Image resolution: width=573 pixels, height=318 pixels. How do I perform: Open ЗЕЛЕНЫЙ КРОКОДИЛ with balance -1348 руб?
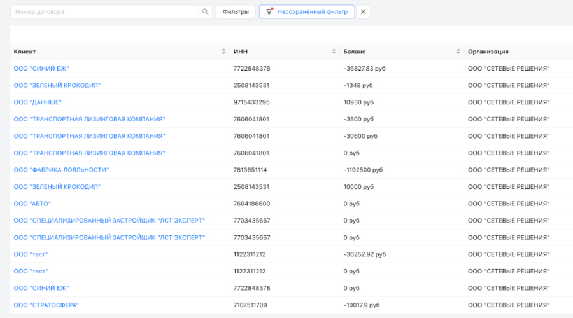click(57, 85)
